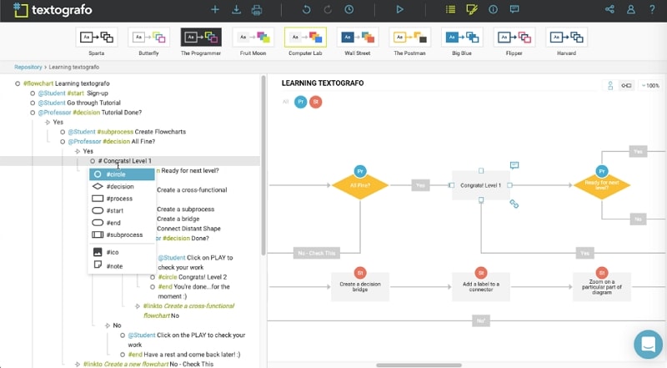The height and width of the screenshot is (368, 667).
Task: Select the All Fine? decision diamond
Action: [360, 185]
